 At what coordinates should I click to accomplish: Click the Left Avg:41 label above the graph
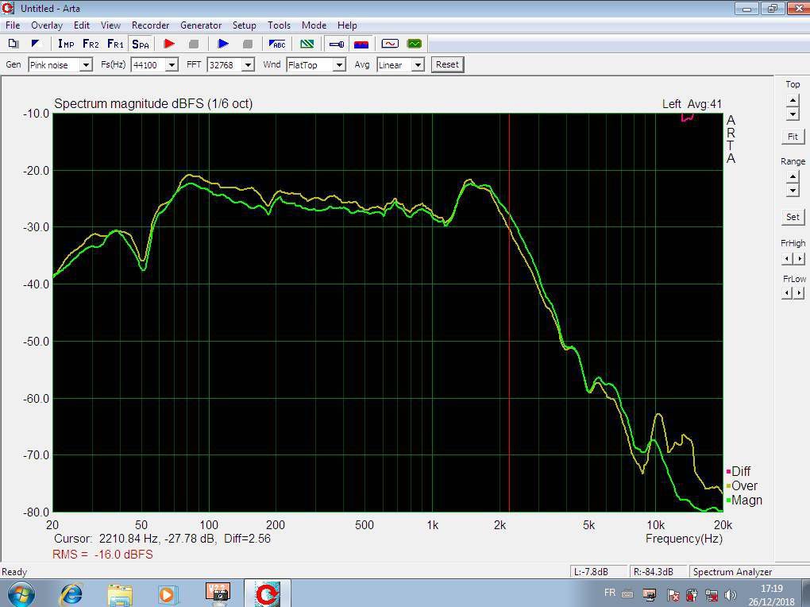click(x=692, y=104)
